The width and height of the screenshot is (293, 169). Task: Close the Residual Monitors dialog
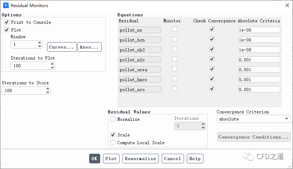286,6
